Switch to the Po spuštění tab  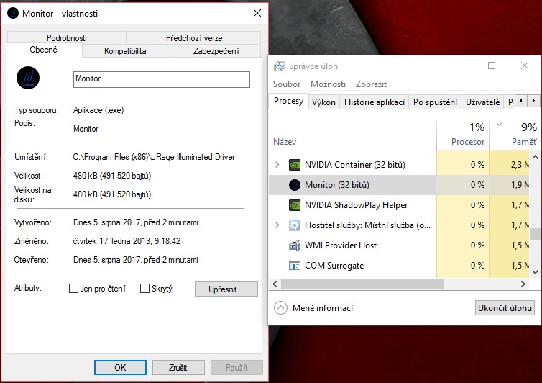point(435,102)
